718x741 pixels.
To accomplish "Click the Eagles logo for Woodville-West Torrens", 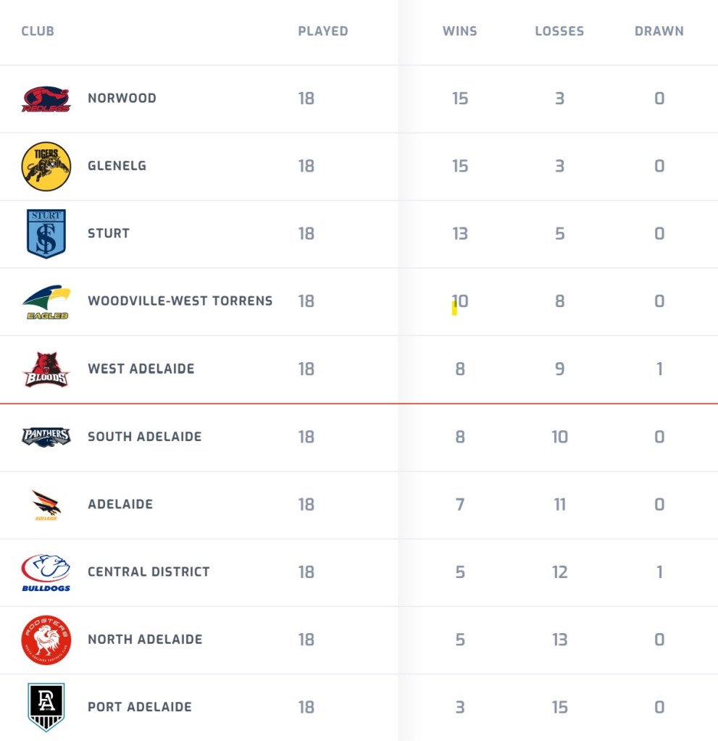I will click(x=46, y=301).
